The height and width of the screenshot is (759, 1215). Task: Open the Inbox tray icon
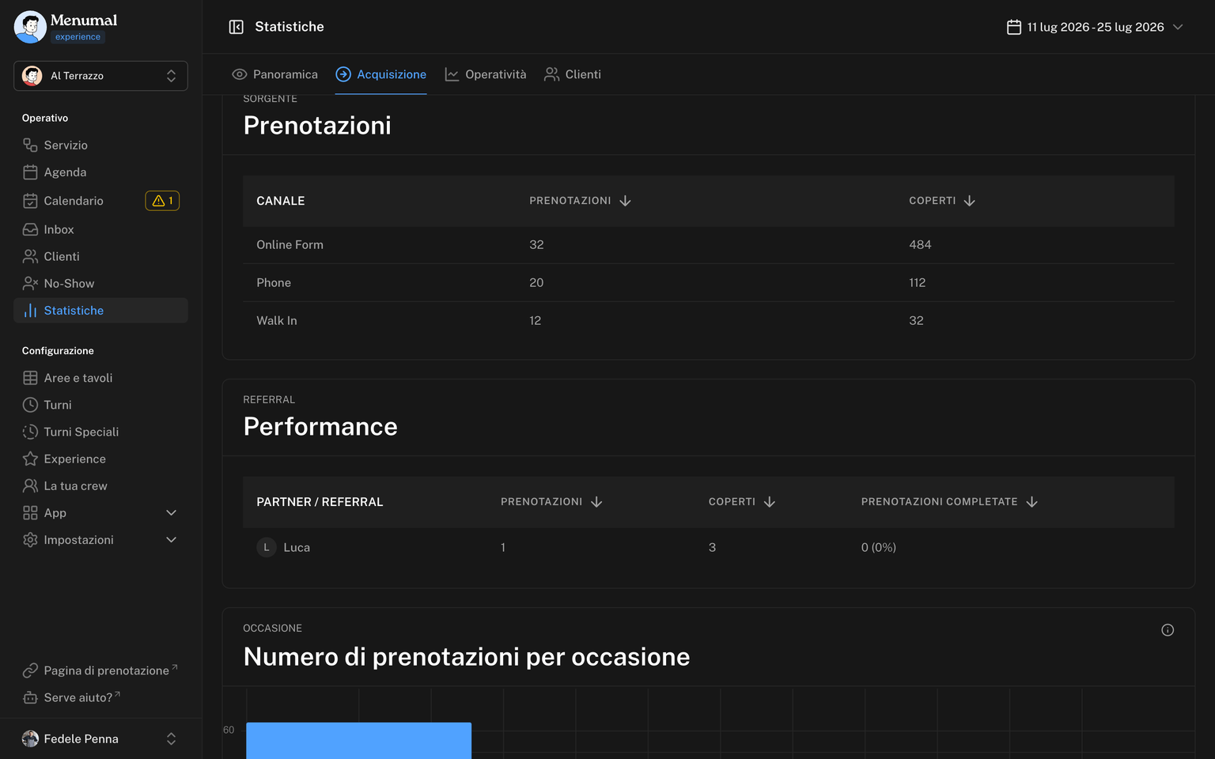click(30, 229)
